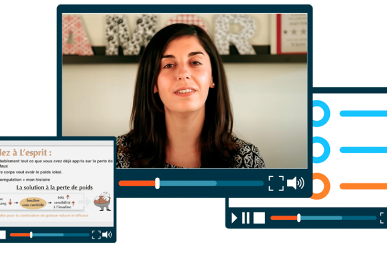Click main video progress slider handle
Viewport: 387px width, 254px height.
[x=157, y=183]
